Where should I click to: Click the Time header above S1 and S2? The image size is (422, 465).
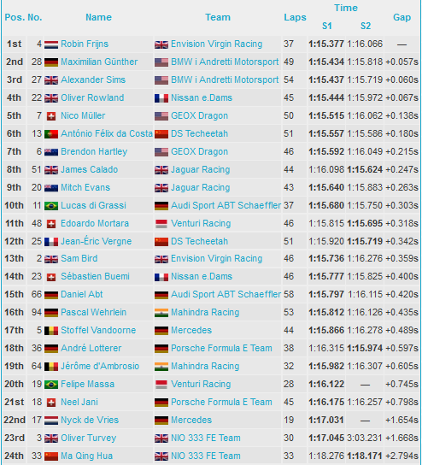(346, 8)
